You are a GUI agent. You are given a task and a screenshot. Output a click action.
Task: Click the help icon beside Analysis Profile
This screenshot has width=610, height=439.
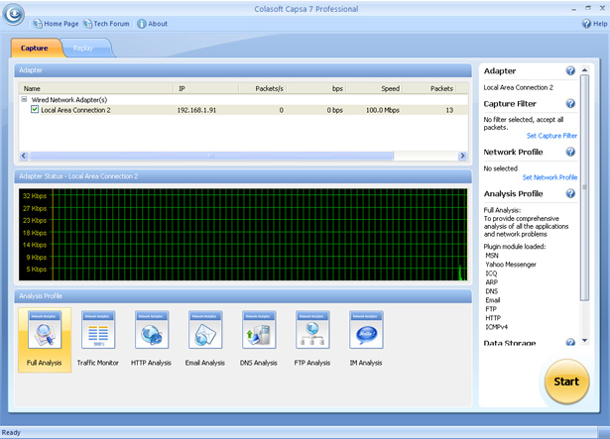(570, 193)
